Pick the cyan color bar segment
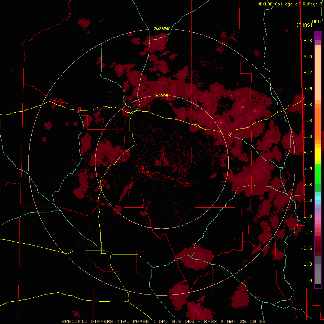 pyautogui.click(x=318, y=198)
